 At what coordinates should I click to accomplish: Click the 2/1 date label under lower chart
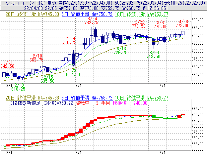[x=9, y=153]
